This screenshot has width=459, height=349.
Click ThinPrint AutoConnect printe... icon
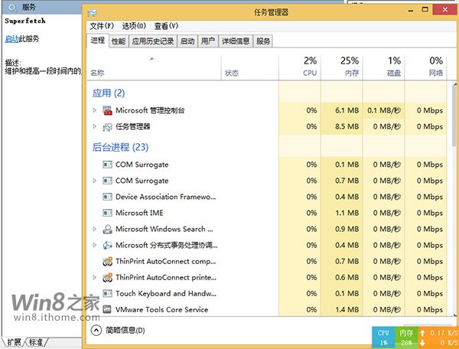(107, 277)
